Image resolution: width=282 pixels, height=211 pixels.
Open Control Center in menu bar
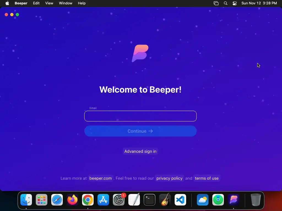point(235,3)
